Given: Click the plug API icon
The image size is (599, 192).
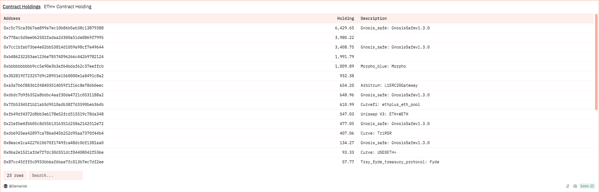Looking at the screenshot, I should pyautogui.click(x=568, y=186).
